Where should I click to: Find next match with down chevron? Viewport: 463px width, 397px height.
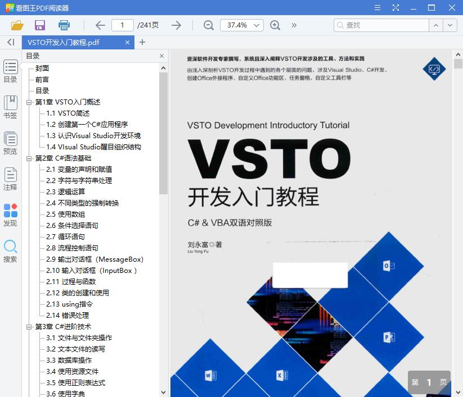[450, 25]
